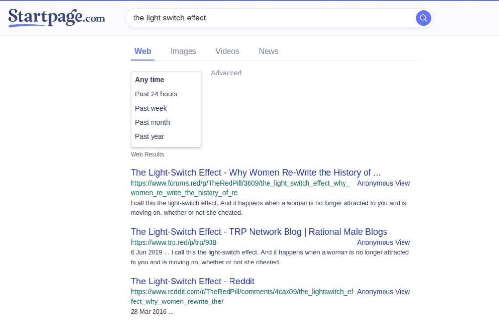Screen dimensions: 499x320
Task: Click the magnifying glass search button
Action: 423,18
